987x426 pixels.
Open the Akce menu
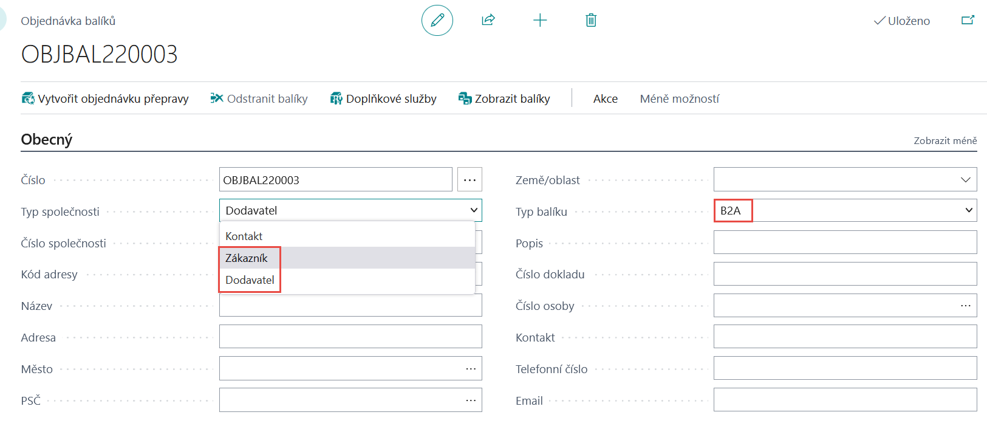click(x=605, y=98)
